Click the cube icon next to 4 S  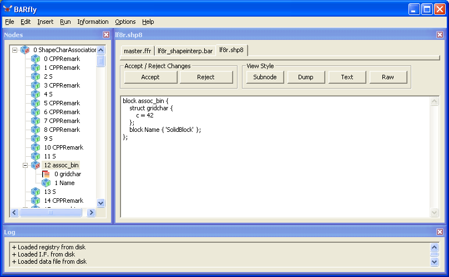pyautogui.click(x=36, y=94)
